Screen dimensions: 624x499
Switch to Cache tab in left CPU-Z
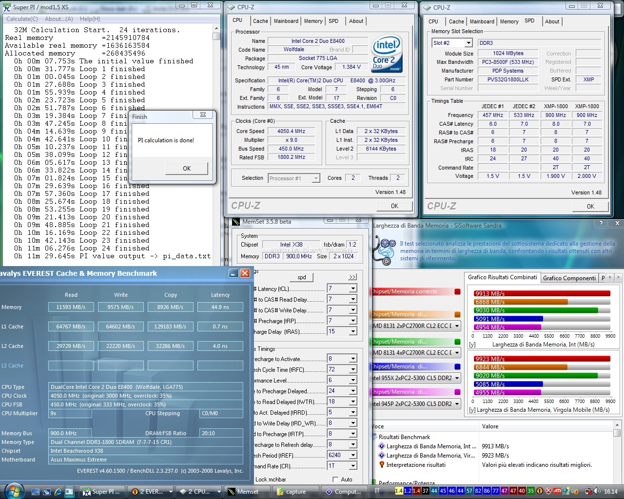(x=260, y=21)
